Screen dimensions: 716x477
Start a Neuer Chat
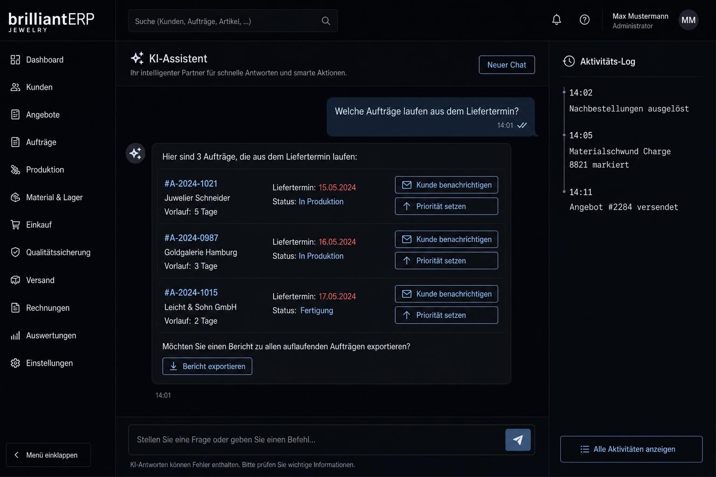coord(507,65)
